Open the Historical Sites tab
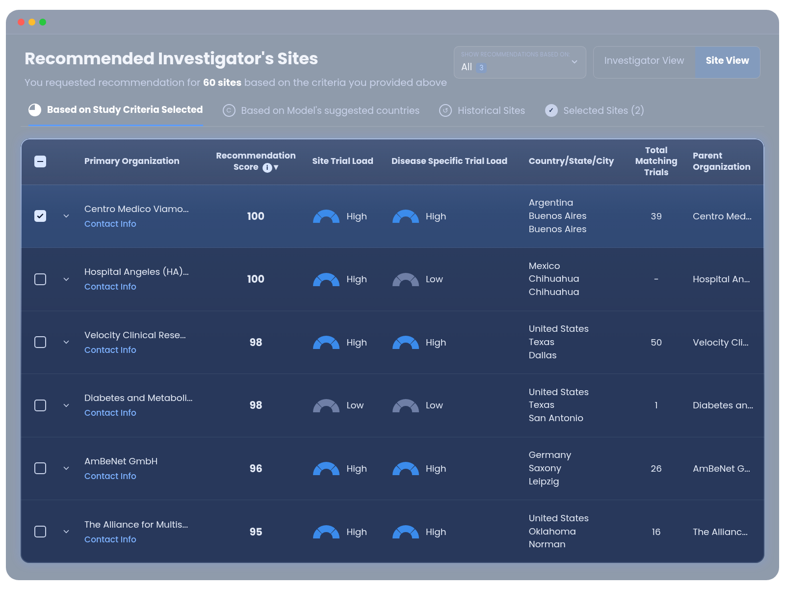This screenshot has width=785, height=589. [x=482, y=110]
